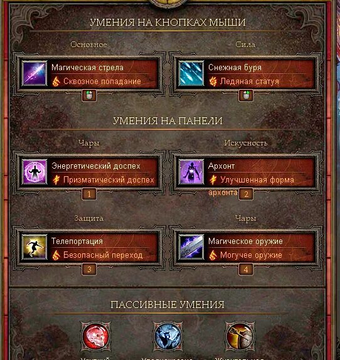Select the Снежная буря skill icon
This screenshot has width=340, height=360.
click(x=191, y=73)
